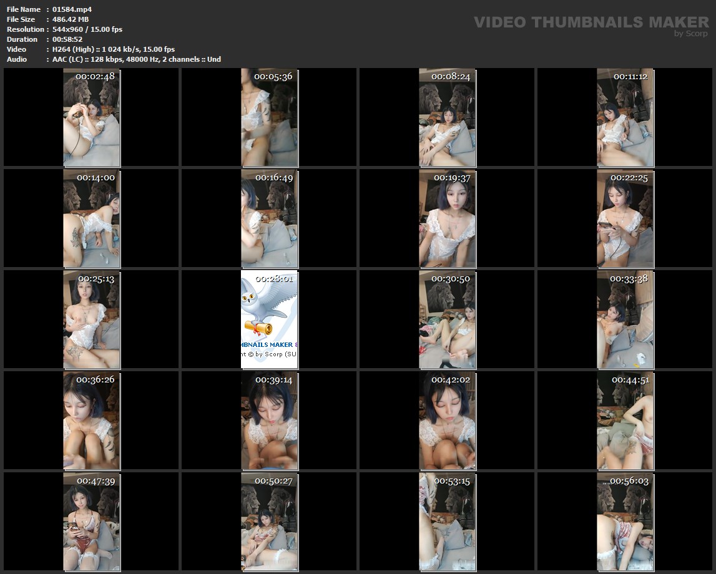The width and height of the screenshot is (716, 574).
Task: Select the thumbnail stamped 00:22:25
Action: 625,218
